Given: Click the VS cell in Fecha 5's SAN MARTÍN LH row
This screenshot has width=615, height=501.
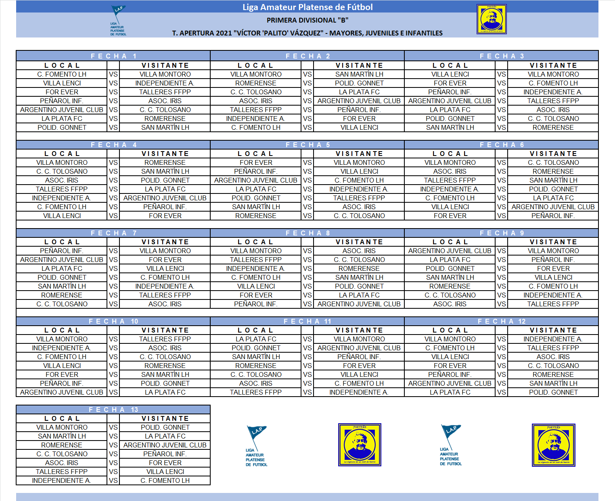Looking at the screenshot, I should 307,207.
